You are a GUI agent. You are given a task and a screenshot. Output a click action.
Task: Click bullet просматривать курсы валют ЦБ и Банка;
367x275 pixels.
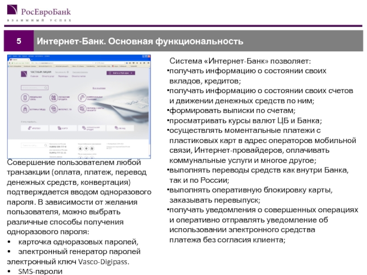point(245,121)
